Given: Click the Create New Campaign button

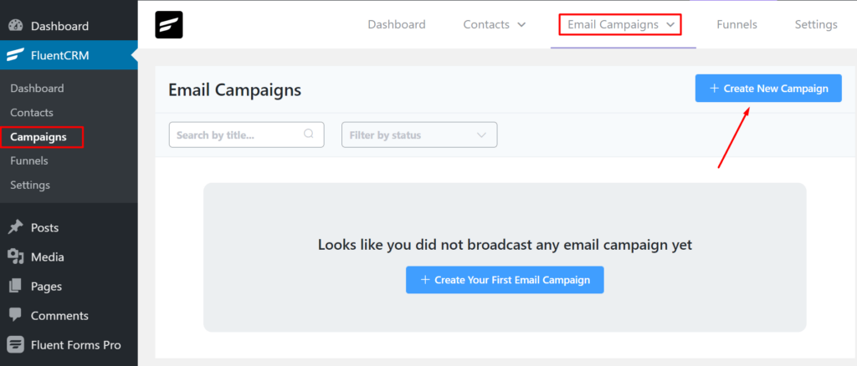Looking at the screenshot, I should (768, 89).
